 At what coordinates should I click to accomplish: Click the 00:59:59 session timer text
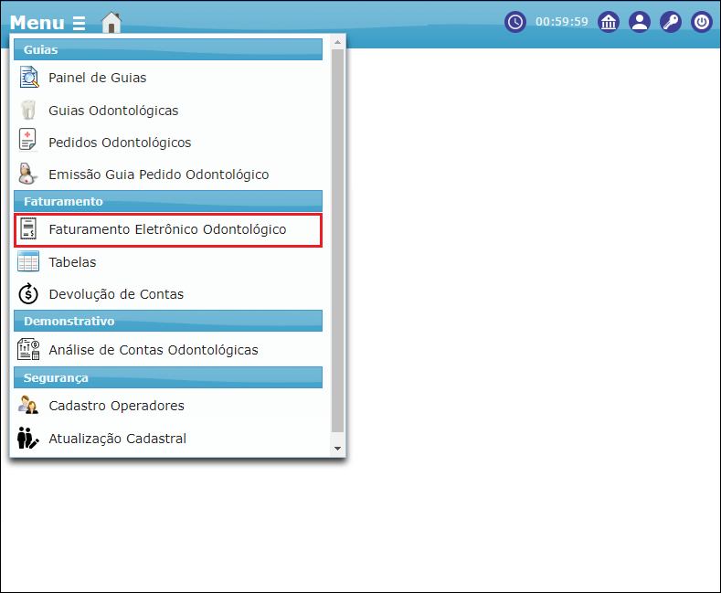562,22
